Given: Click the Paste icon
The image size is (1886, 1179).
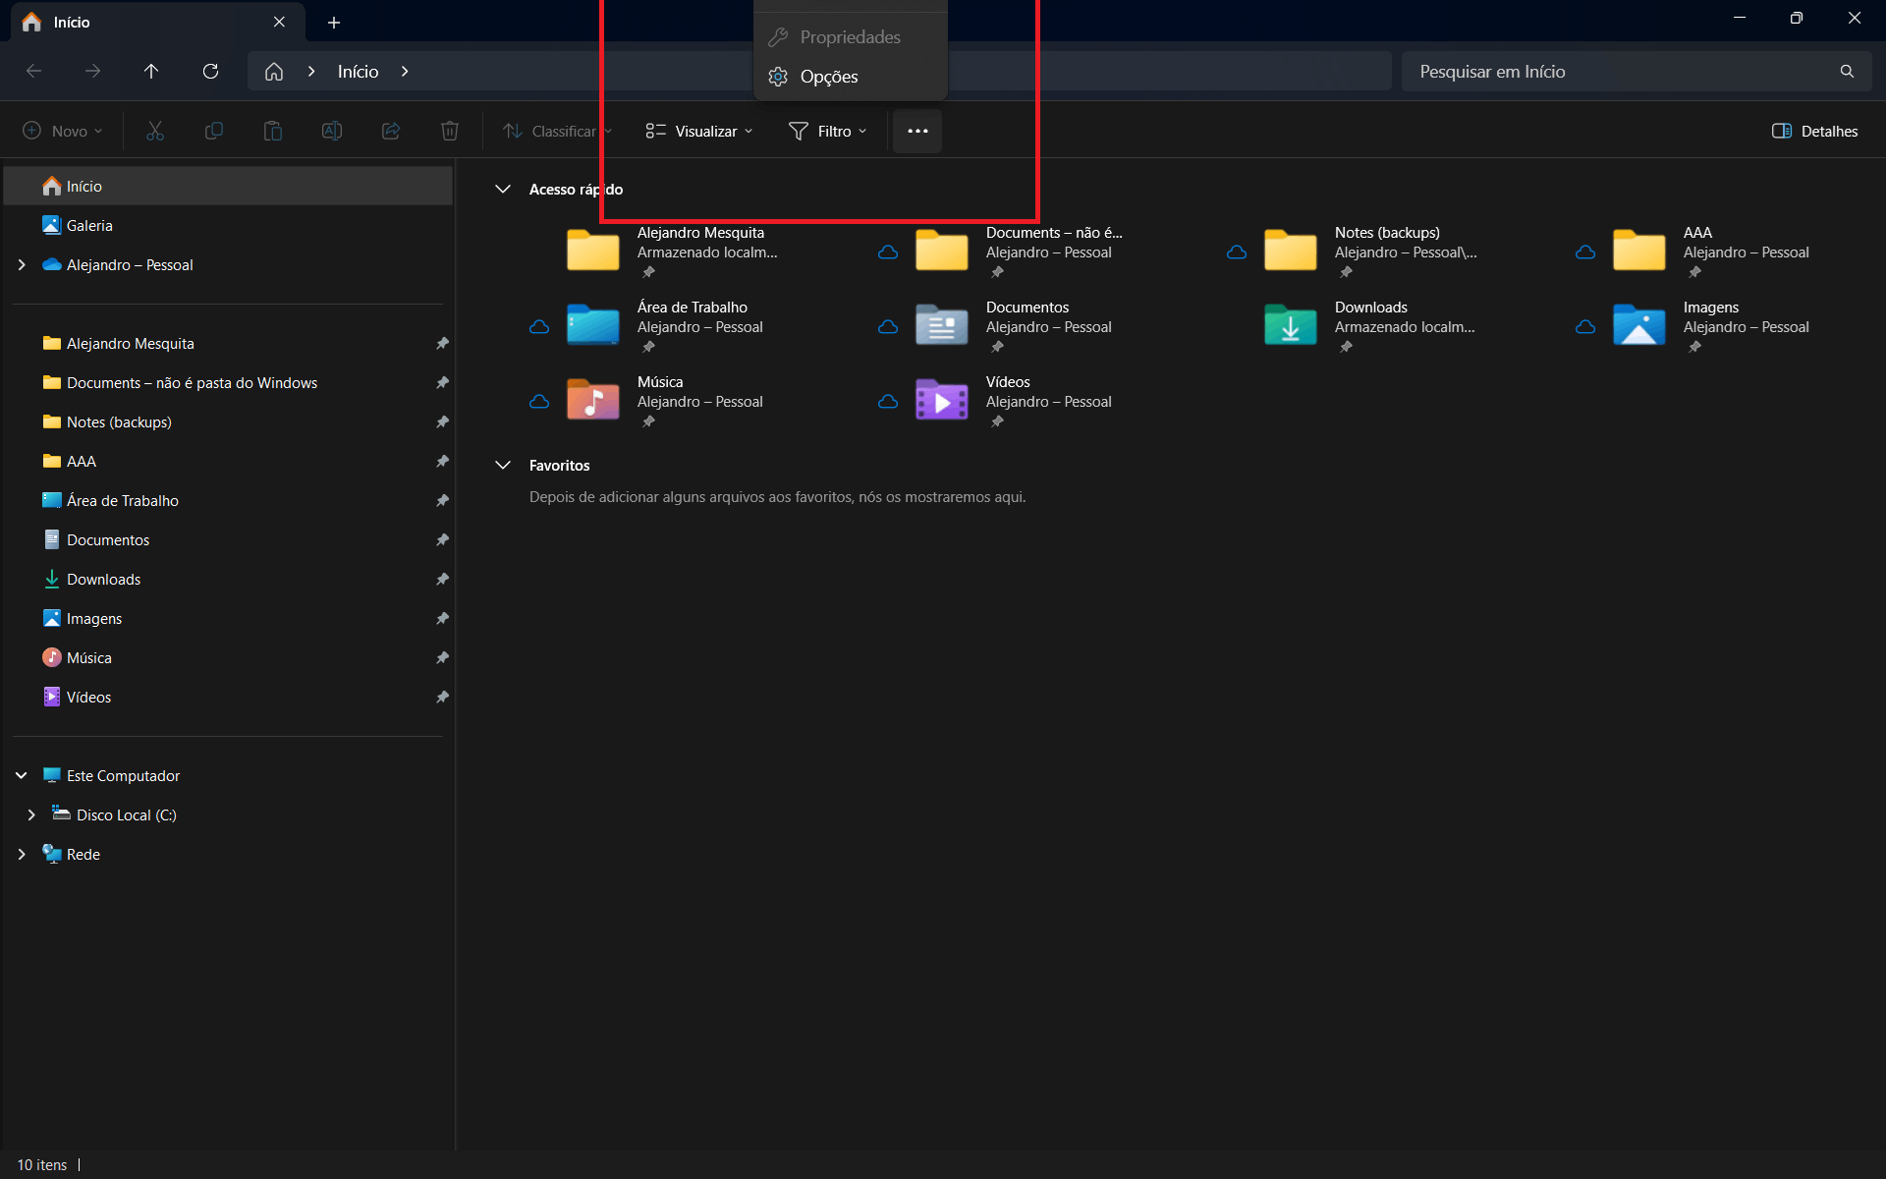Looking at the screenshot, I should [272, 130].
